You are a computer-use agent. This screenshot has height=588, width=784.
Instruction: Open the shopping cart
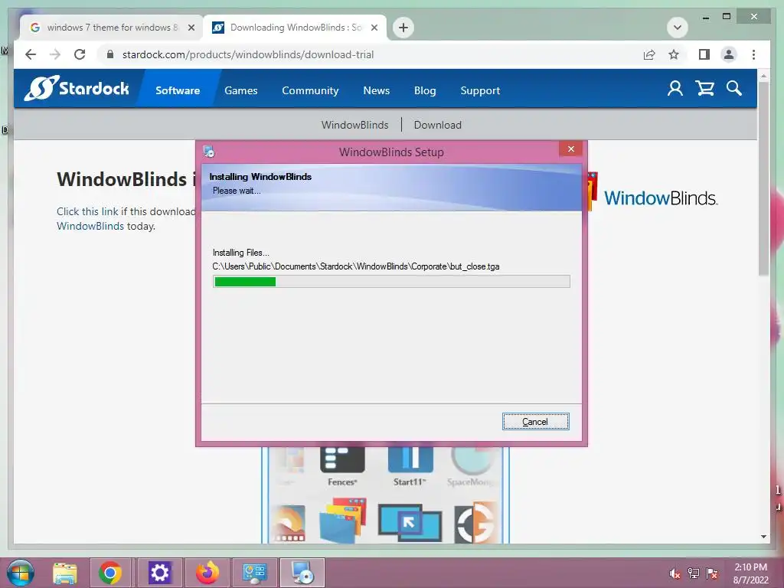(x=704, y=89)
